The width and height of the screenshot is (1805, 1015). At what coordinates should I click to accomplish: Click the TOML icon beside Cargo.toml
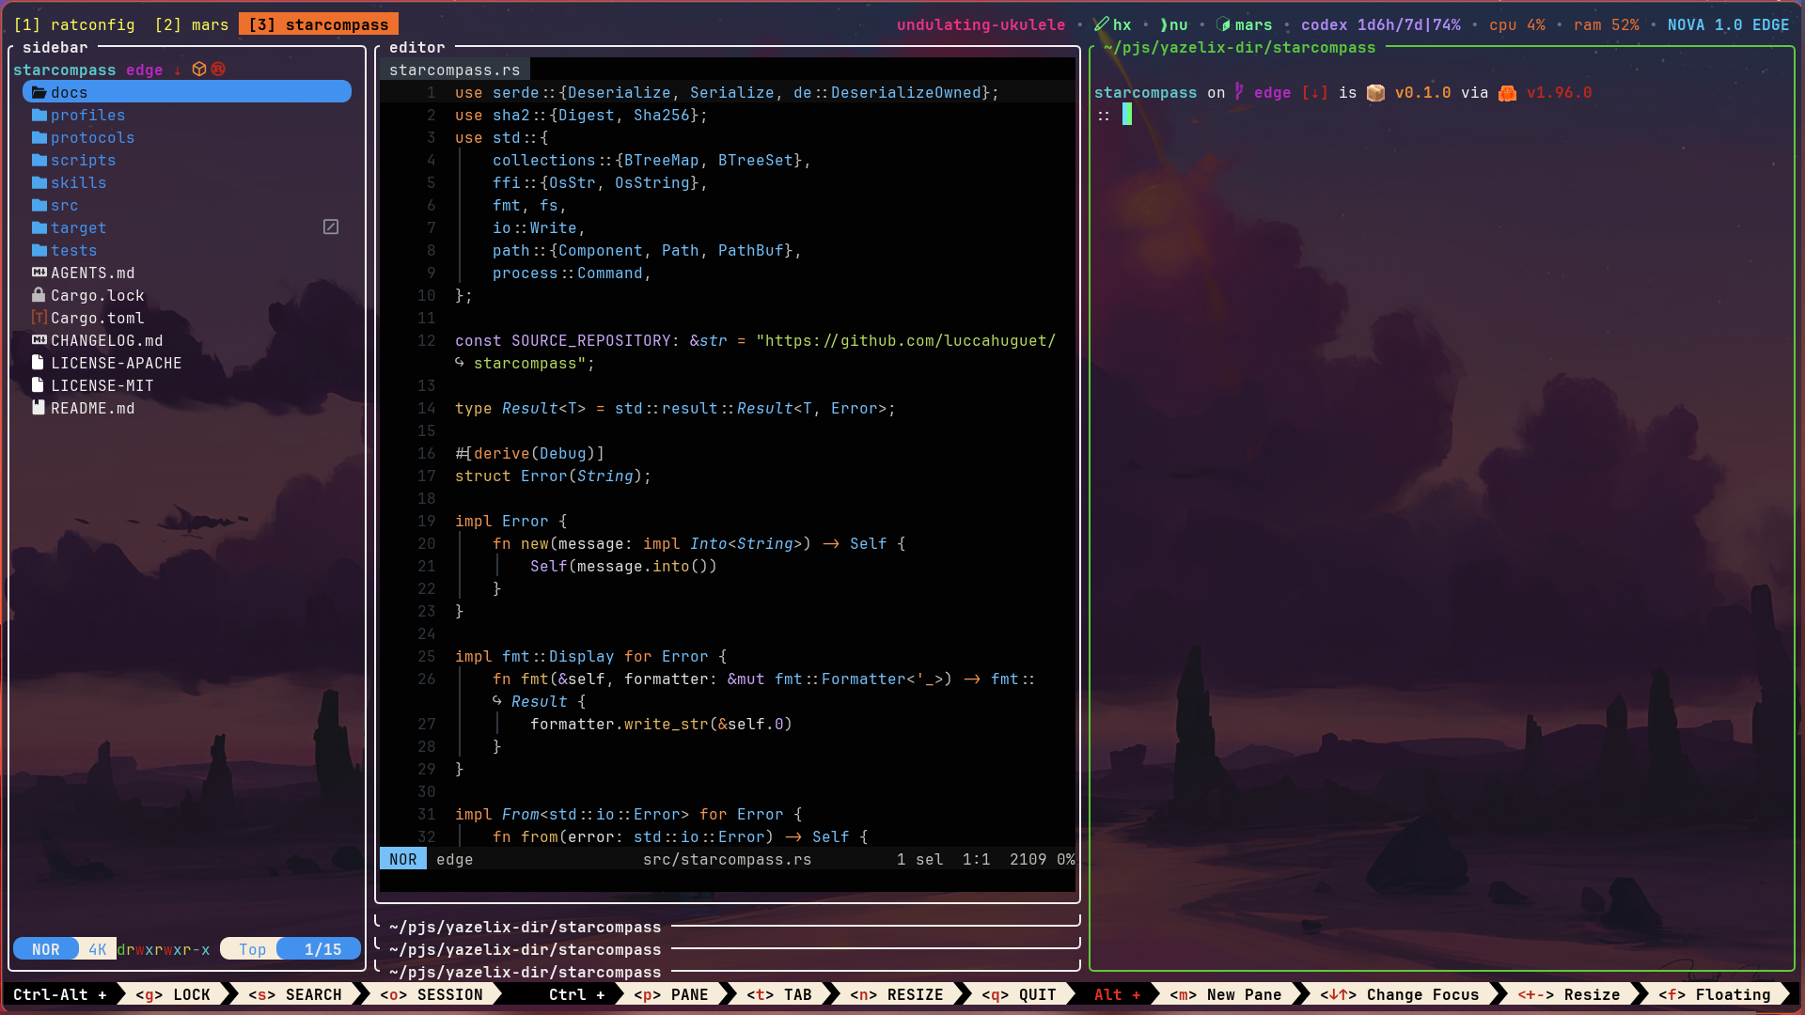[39, 318]
